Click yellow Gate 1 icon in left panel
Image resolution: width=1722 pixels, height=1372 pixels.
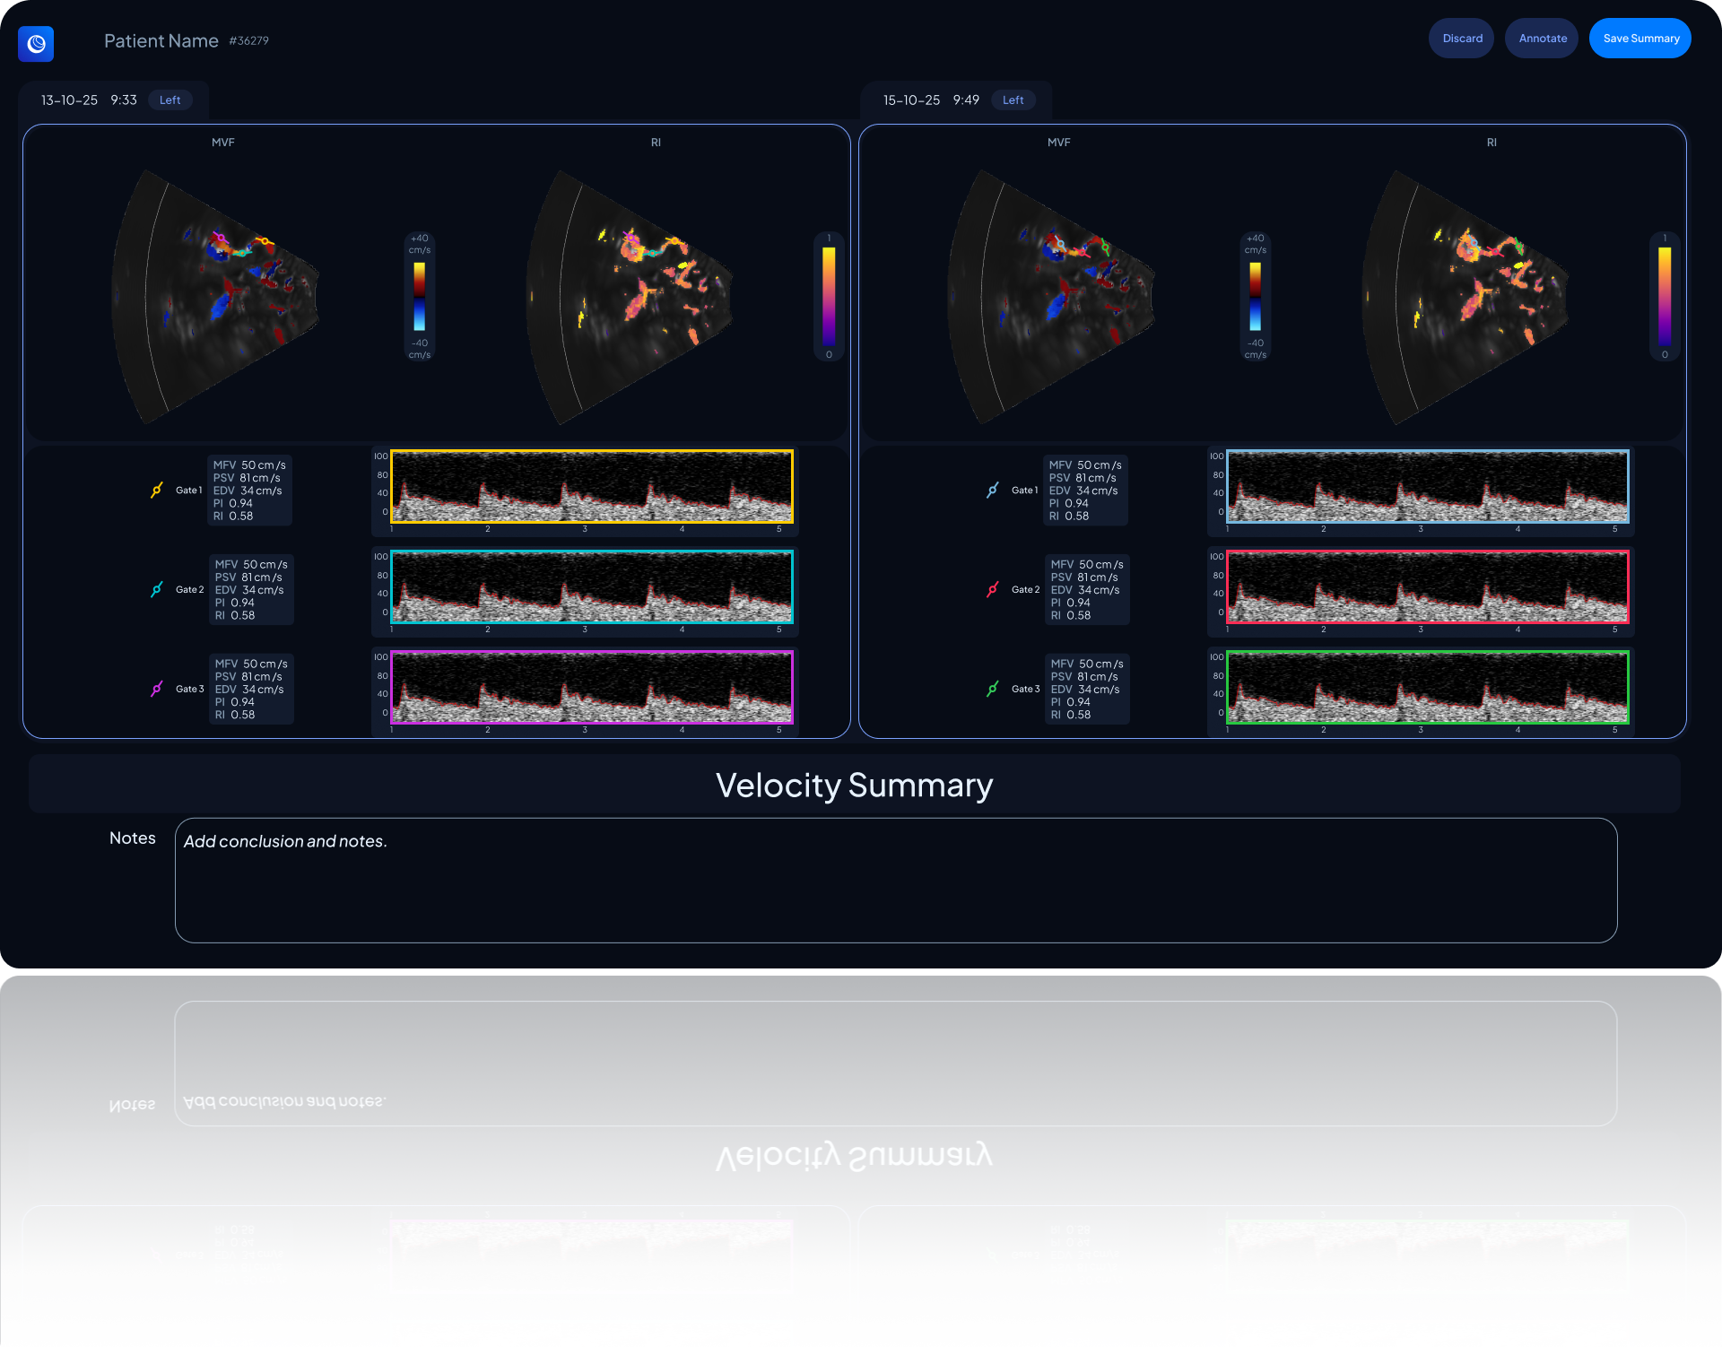click(157, 490)
